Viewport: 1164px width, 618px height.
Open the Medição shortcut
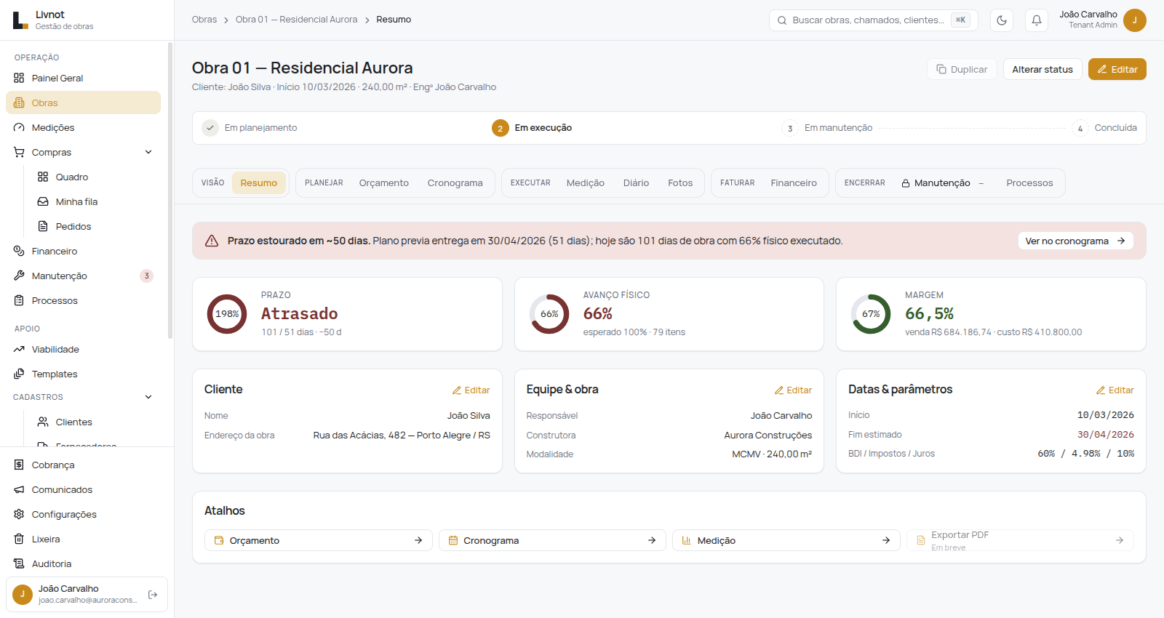(786, 540)
